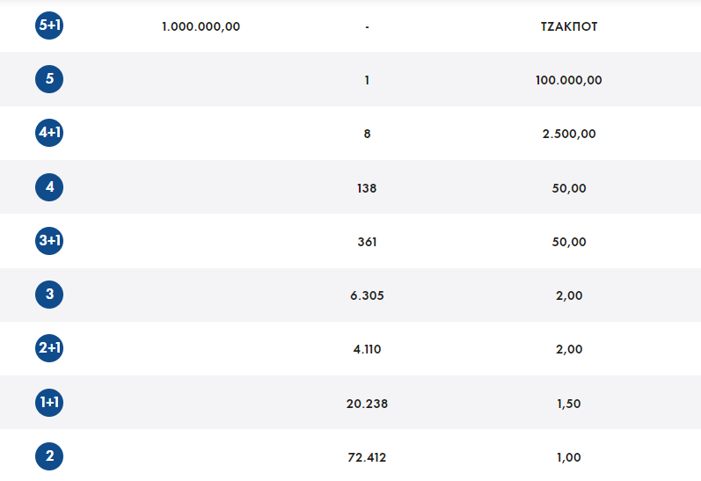Click the 3+1 category badge
Image resolution: width=701 pixels, height=481 pixels.
[x=49, y=241]
